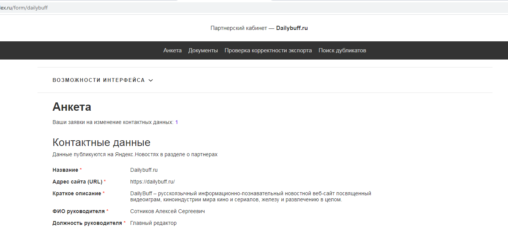Go to Поиск дубликатов
508x229 pixels.
(342, 50)
